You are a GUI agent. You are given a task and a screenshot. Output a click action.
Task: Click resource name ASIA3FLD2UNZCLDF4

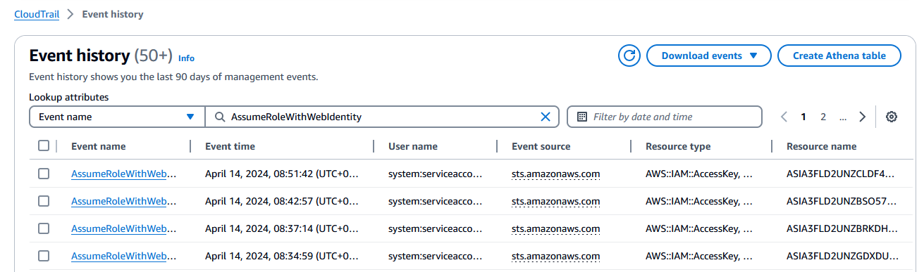[x=840, y=174]
